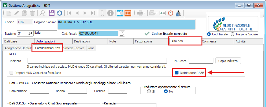The image size is (266, 107).
Task: Click the Nazione lookup magnifier icon
Action: [30, 33]
